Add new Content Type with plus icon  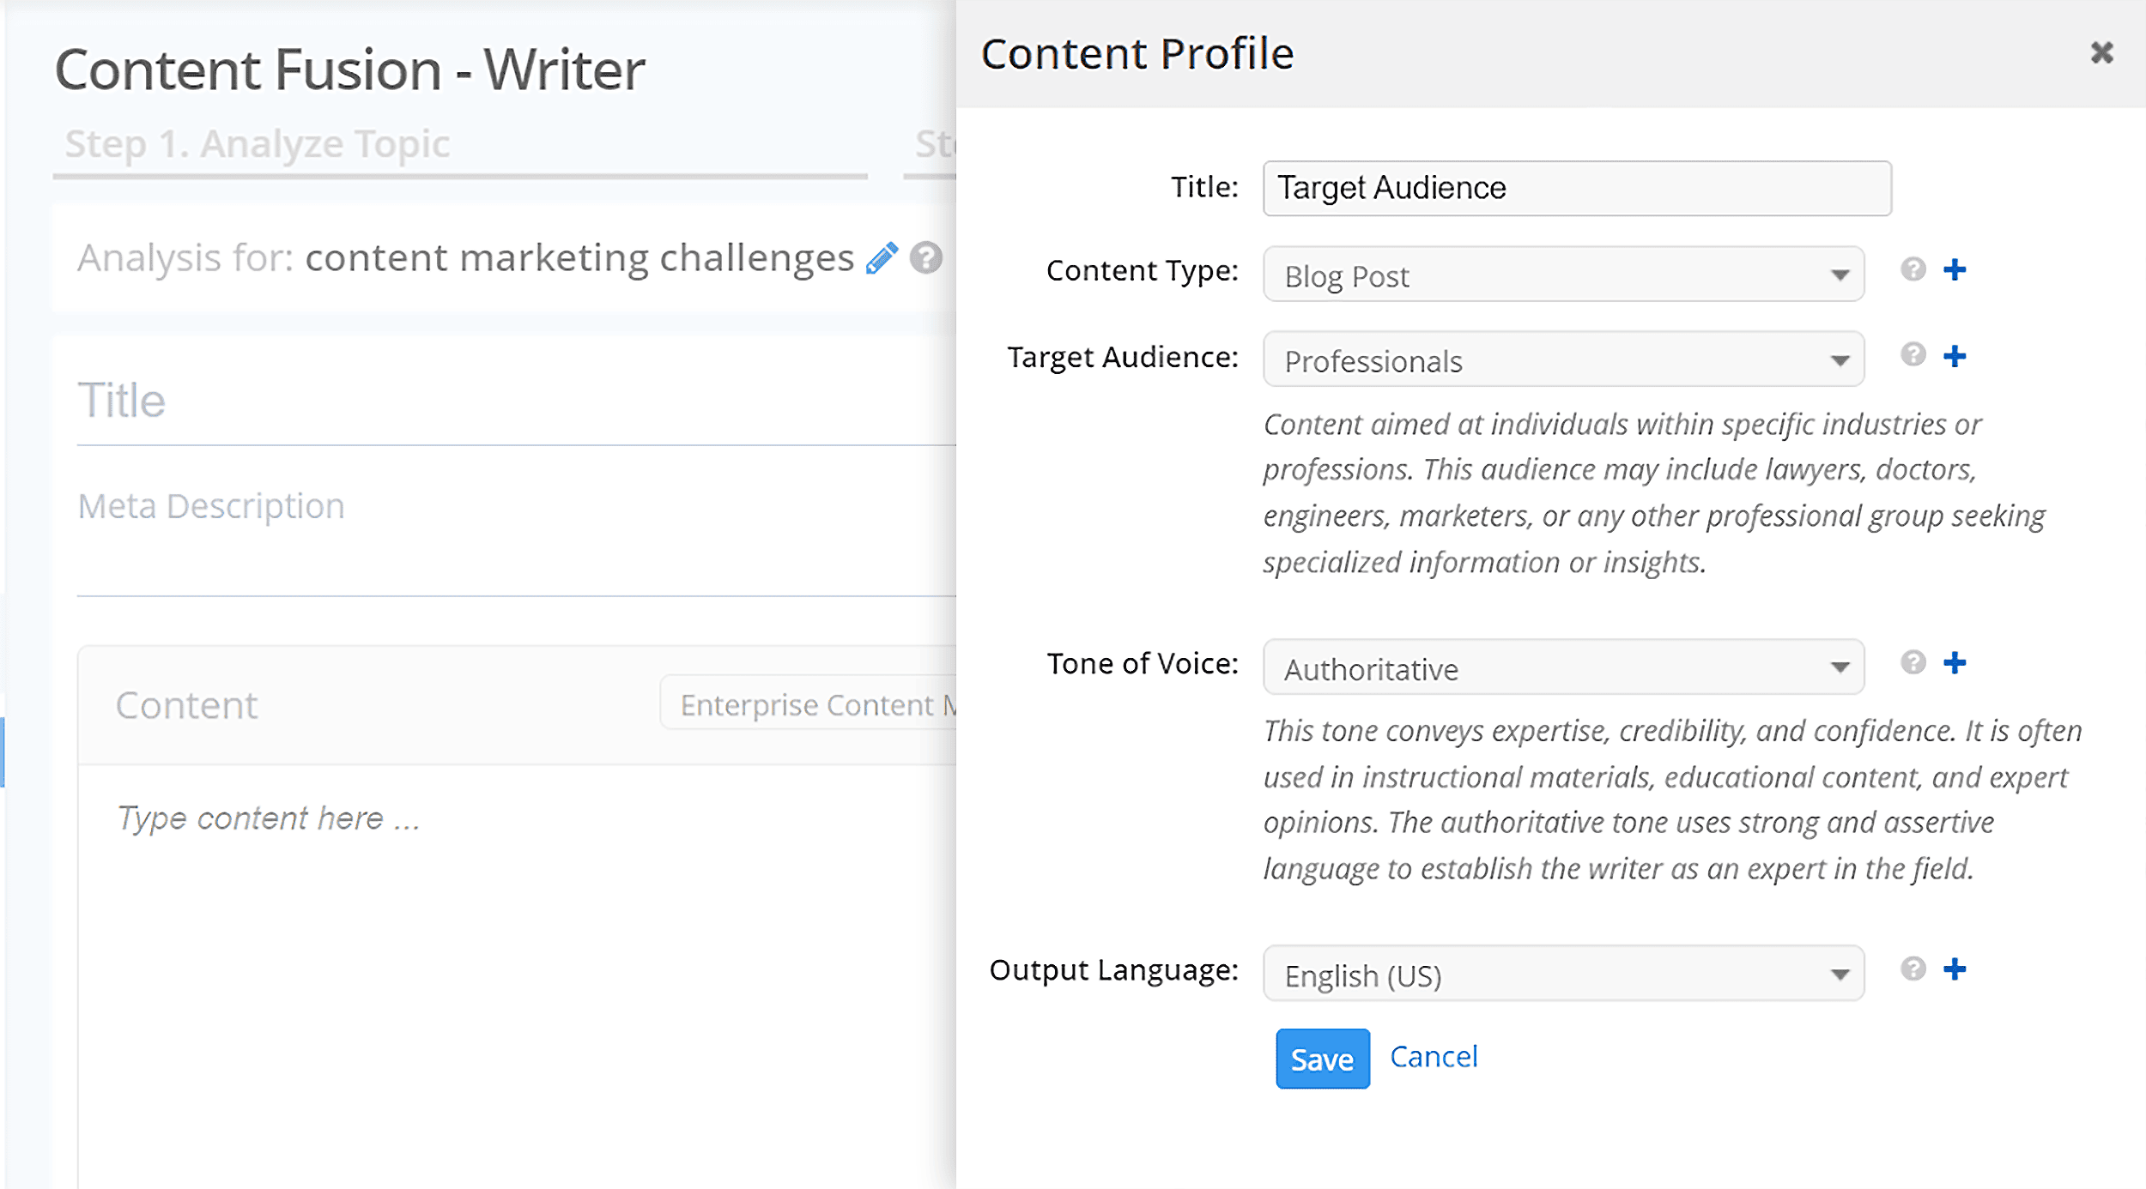pyautogui.click(x=1955, y=269)
